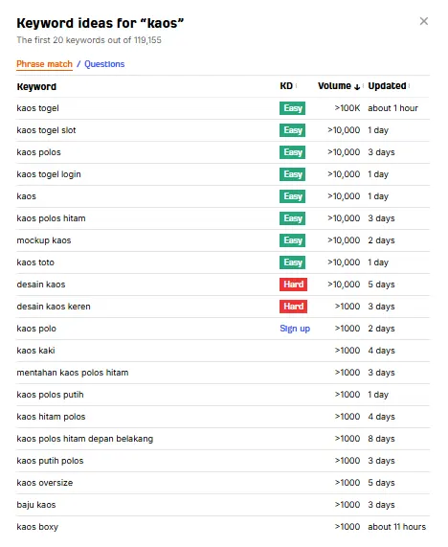
Task: Select keyword 'kaos boxy'
Action: (37, 527)
